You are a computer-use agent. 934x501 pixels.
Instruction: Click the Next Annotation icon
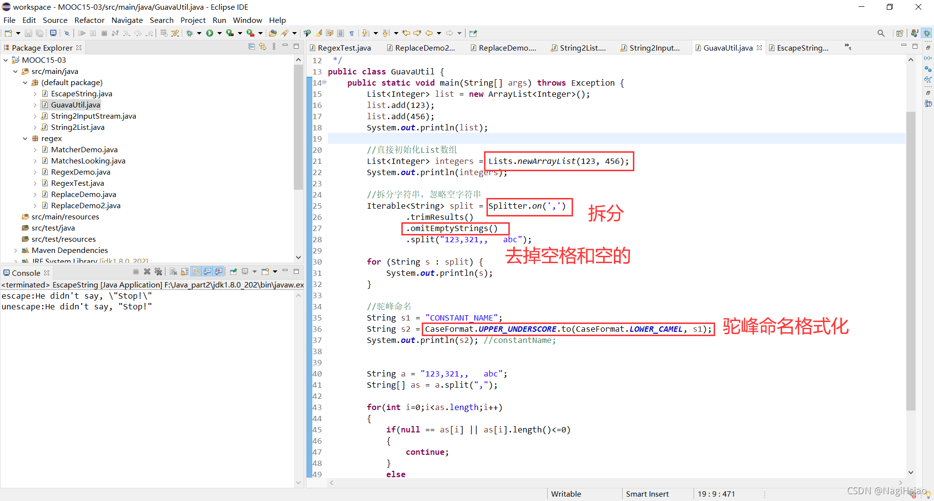click(x=366, y=33)
